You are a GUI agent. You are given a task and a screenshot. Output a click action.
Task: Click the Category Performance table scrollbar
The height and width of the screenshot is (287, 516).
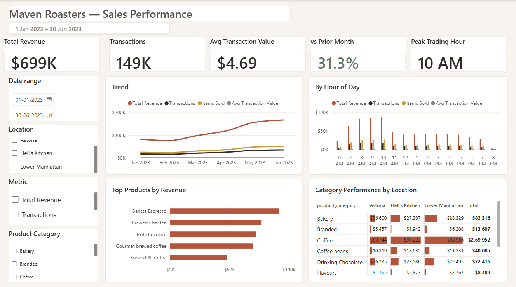pos(499,224)
